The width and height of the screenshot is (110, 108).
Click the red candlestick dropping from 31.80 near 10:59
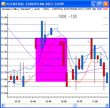[91, 48]
